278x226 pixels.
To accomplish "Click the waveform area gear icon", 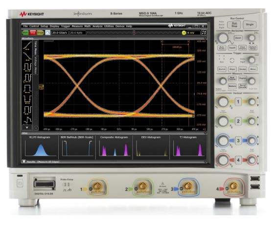I will 36,128.
